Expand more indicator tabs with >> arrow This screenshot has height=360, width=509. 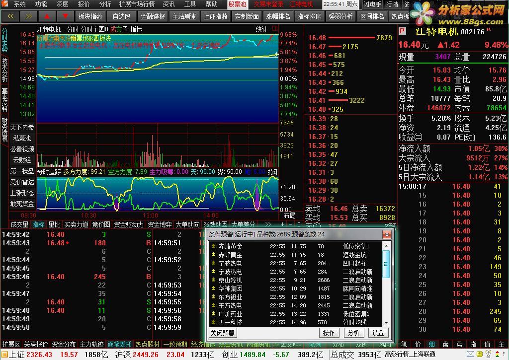click(268, 224)
